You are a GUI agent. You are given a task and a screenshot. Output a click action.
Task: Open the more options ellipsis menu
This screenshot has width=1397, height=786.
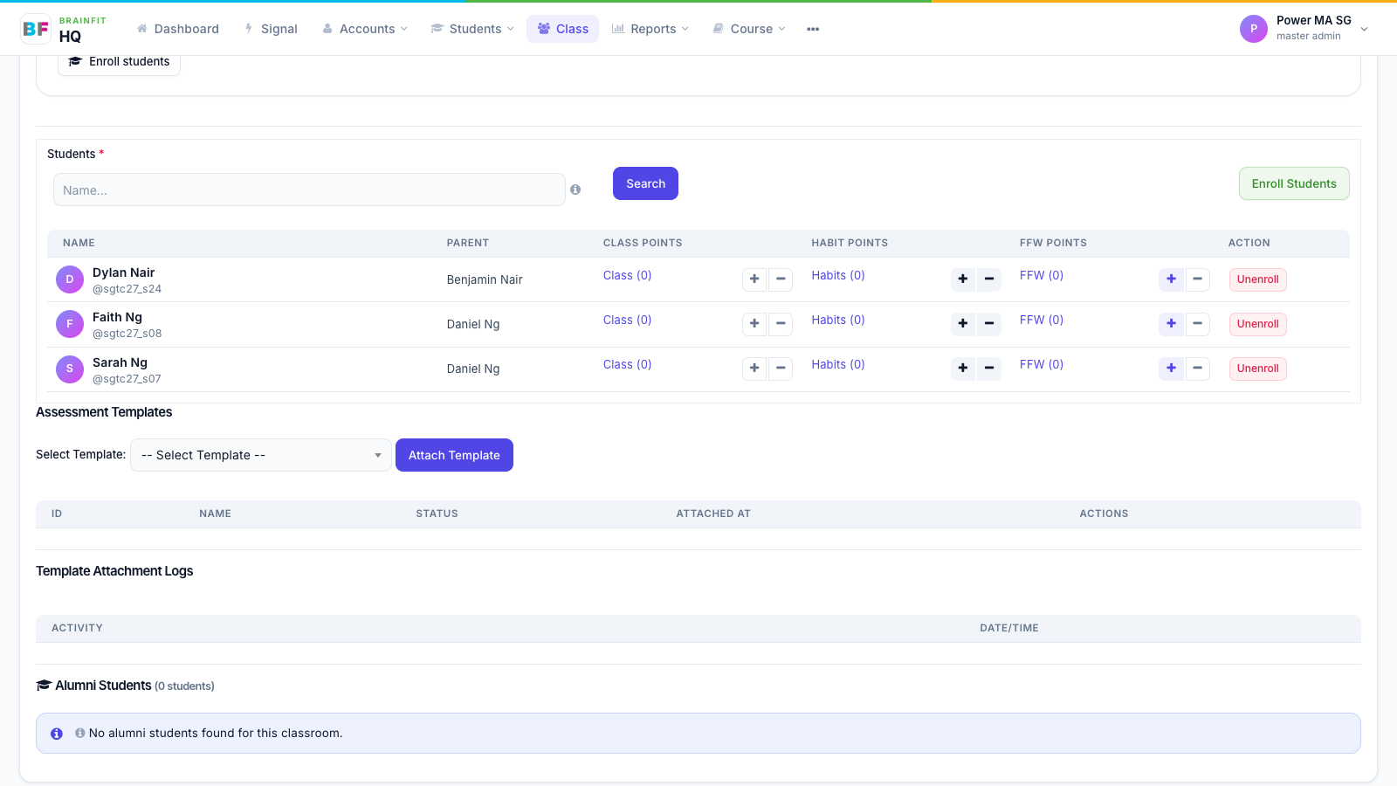point(813,29)
